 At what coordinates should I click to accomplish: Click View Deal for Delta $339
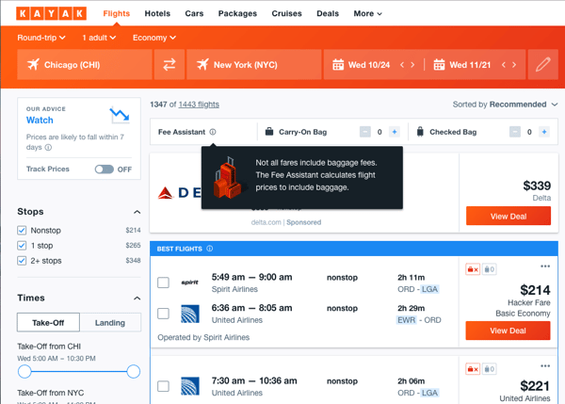coord(508,217)
